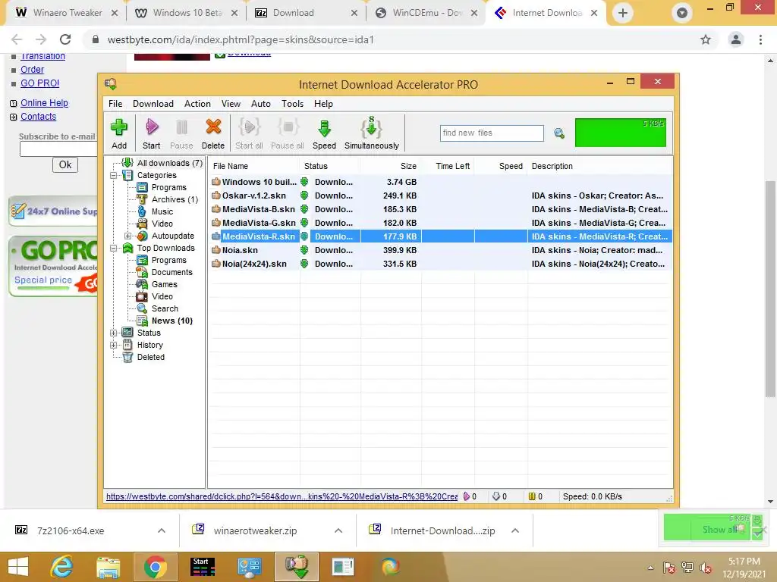Screen dimensions: 777x582
Task: Collapse the Top Downloads tree node
Action: coord(114,248)
